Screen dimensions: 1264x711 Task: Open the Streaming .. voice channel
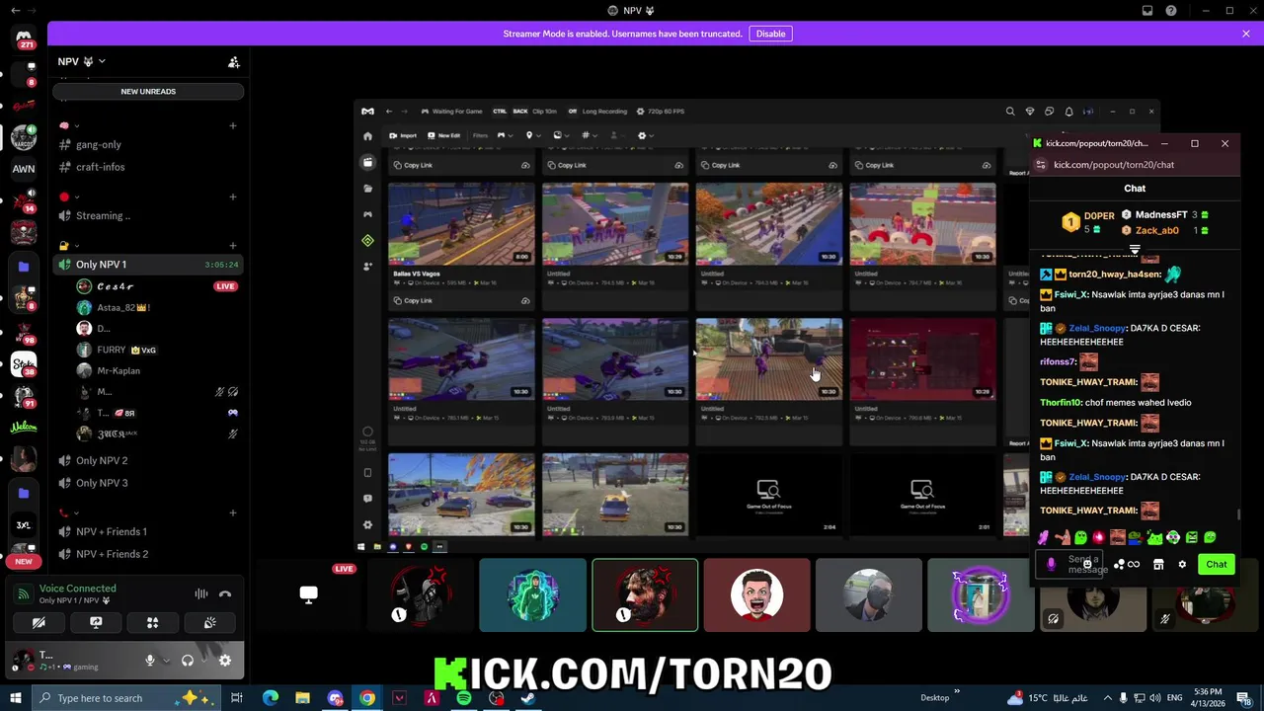(103, 215)
